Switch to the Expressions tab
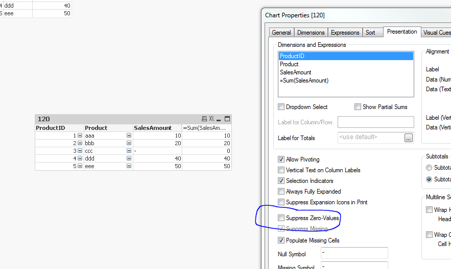The width and height of the screenshot is (451, 269). tap(345, 33)
